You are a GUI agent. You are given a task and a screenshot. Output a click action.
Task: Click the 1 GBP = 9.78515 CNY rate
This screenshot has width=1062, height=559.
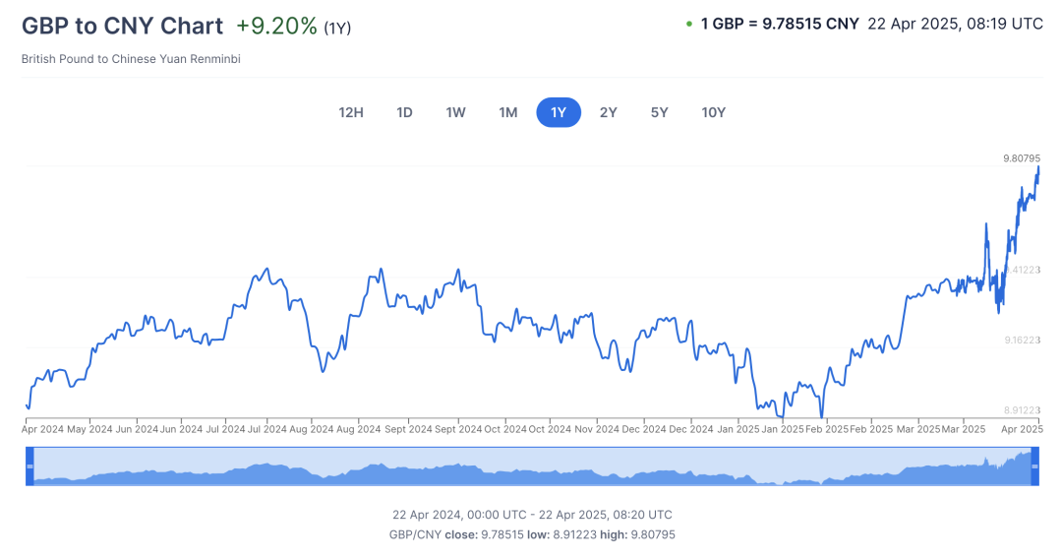[780, 24]
